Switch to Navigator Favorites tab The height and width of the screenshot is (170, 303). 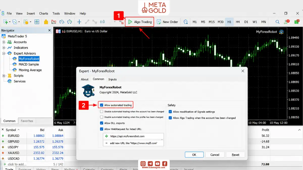(x=27, y=121)
